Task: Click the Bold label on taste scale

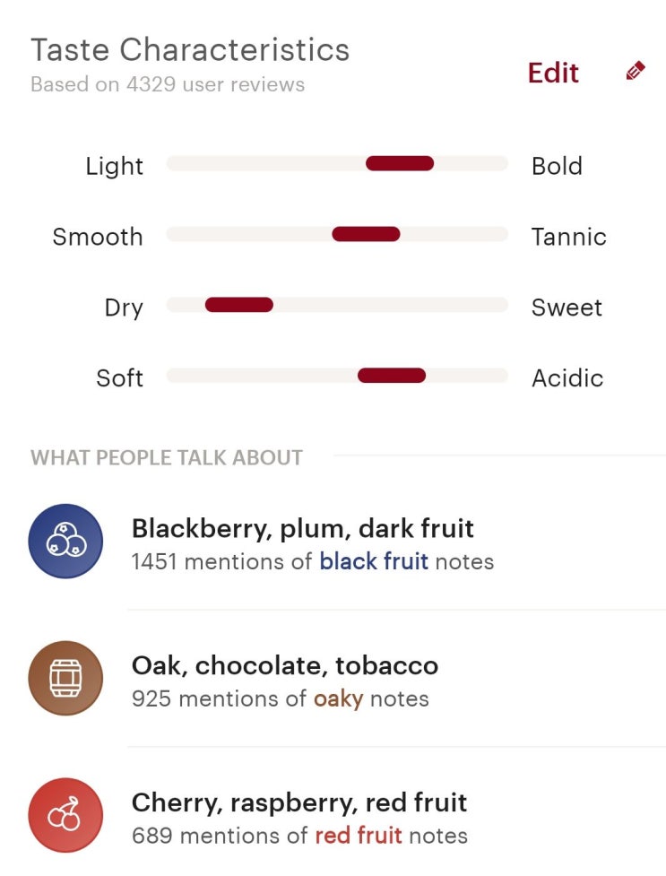Action: pyautogui.click(x=557, y=166)
